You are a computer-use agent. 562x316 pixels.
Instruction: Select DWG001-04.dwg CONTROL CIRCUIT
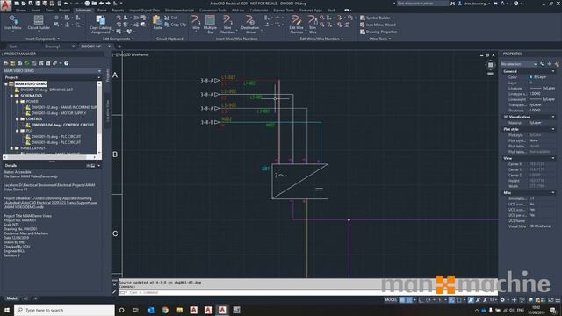62,125
